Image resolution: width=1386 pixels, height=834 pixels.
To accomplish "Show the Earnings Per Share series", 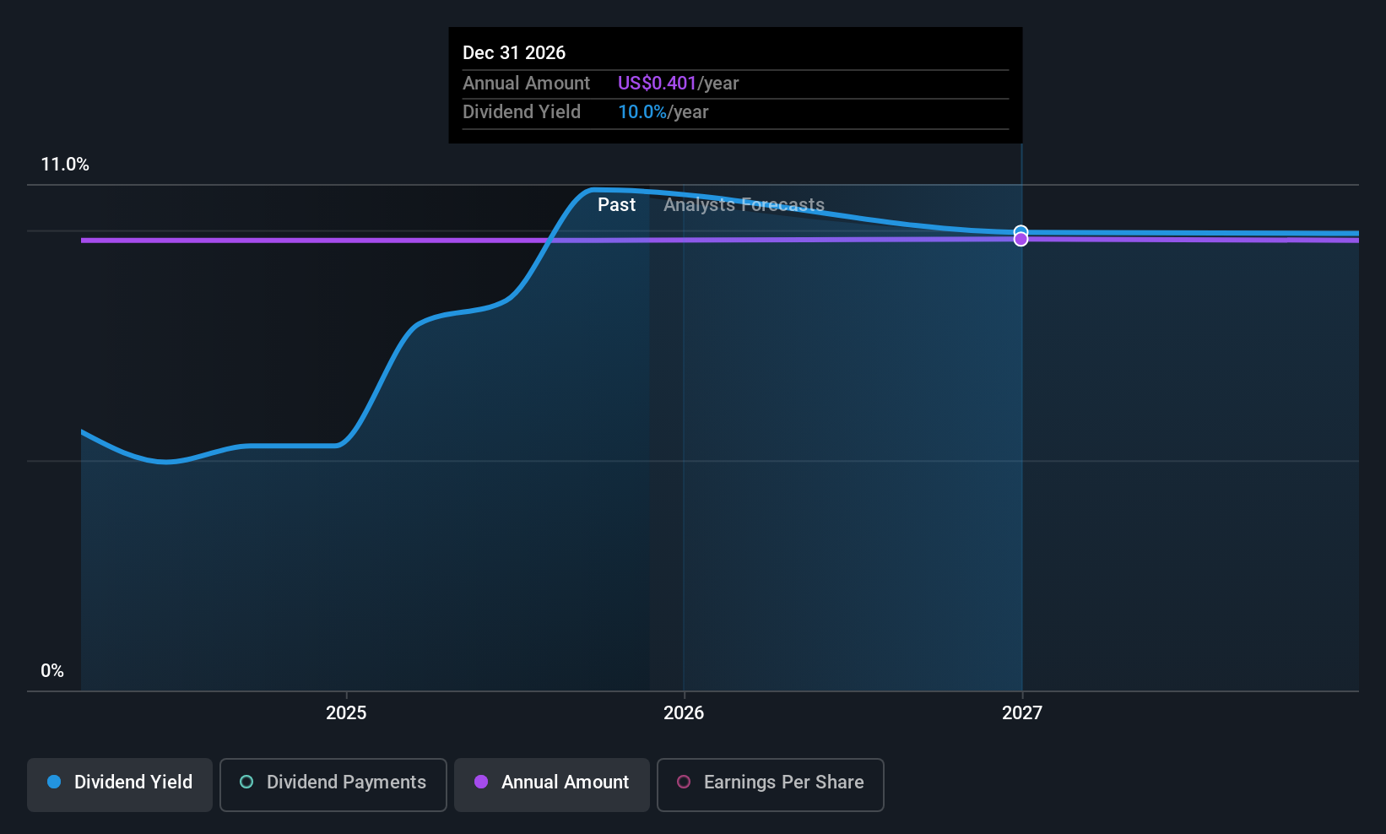I will click(771, 784).
